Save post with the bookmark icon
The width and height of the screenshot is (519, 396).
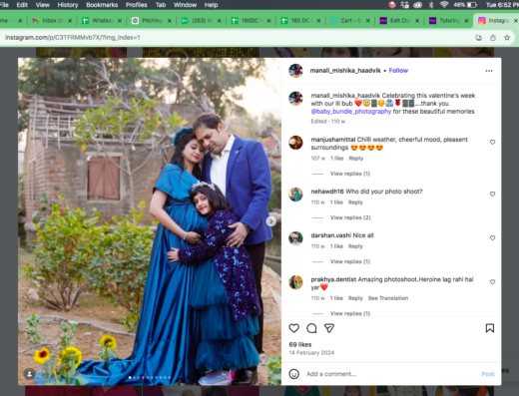[490, 328]
